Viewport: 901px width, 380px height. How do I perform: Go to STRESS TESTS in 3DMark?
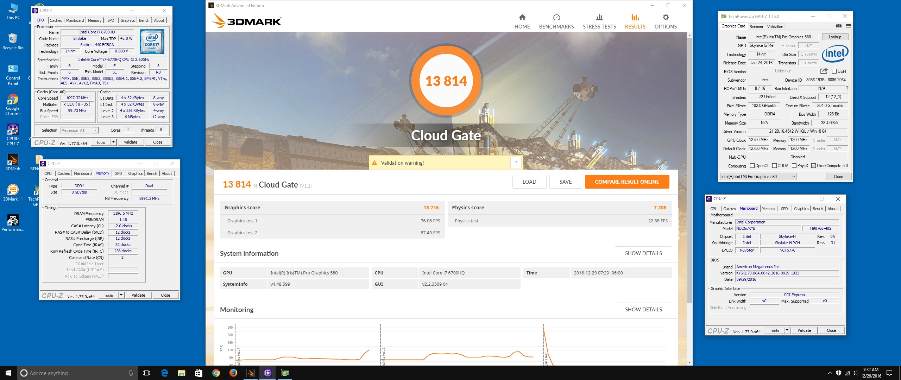point(599,21)
